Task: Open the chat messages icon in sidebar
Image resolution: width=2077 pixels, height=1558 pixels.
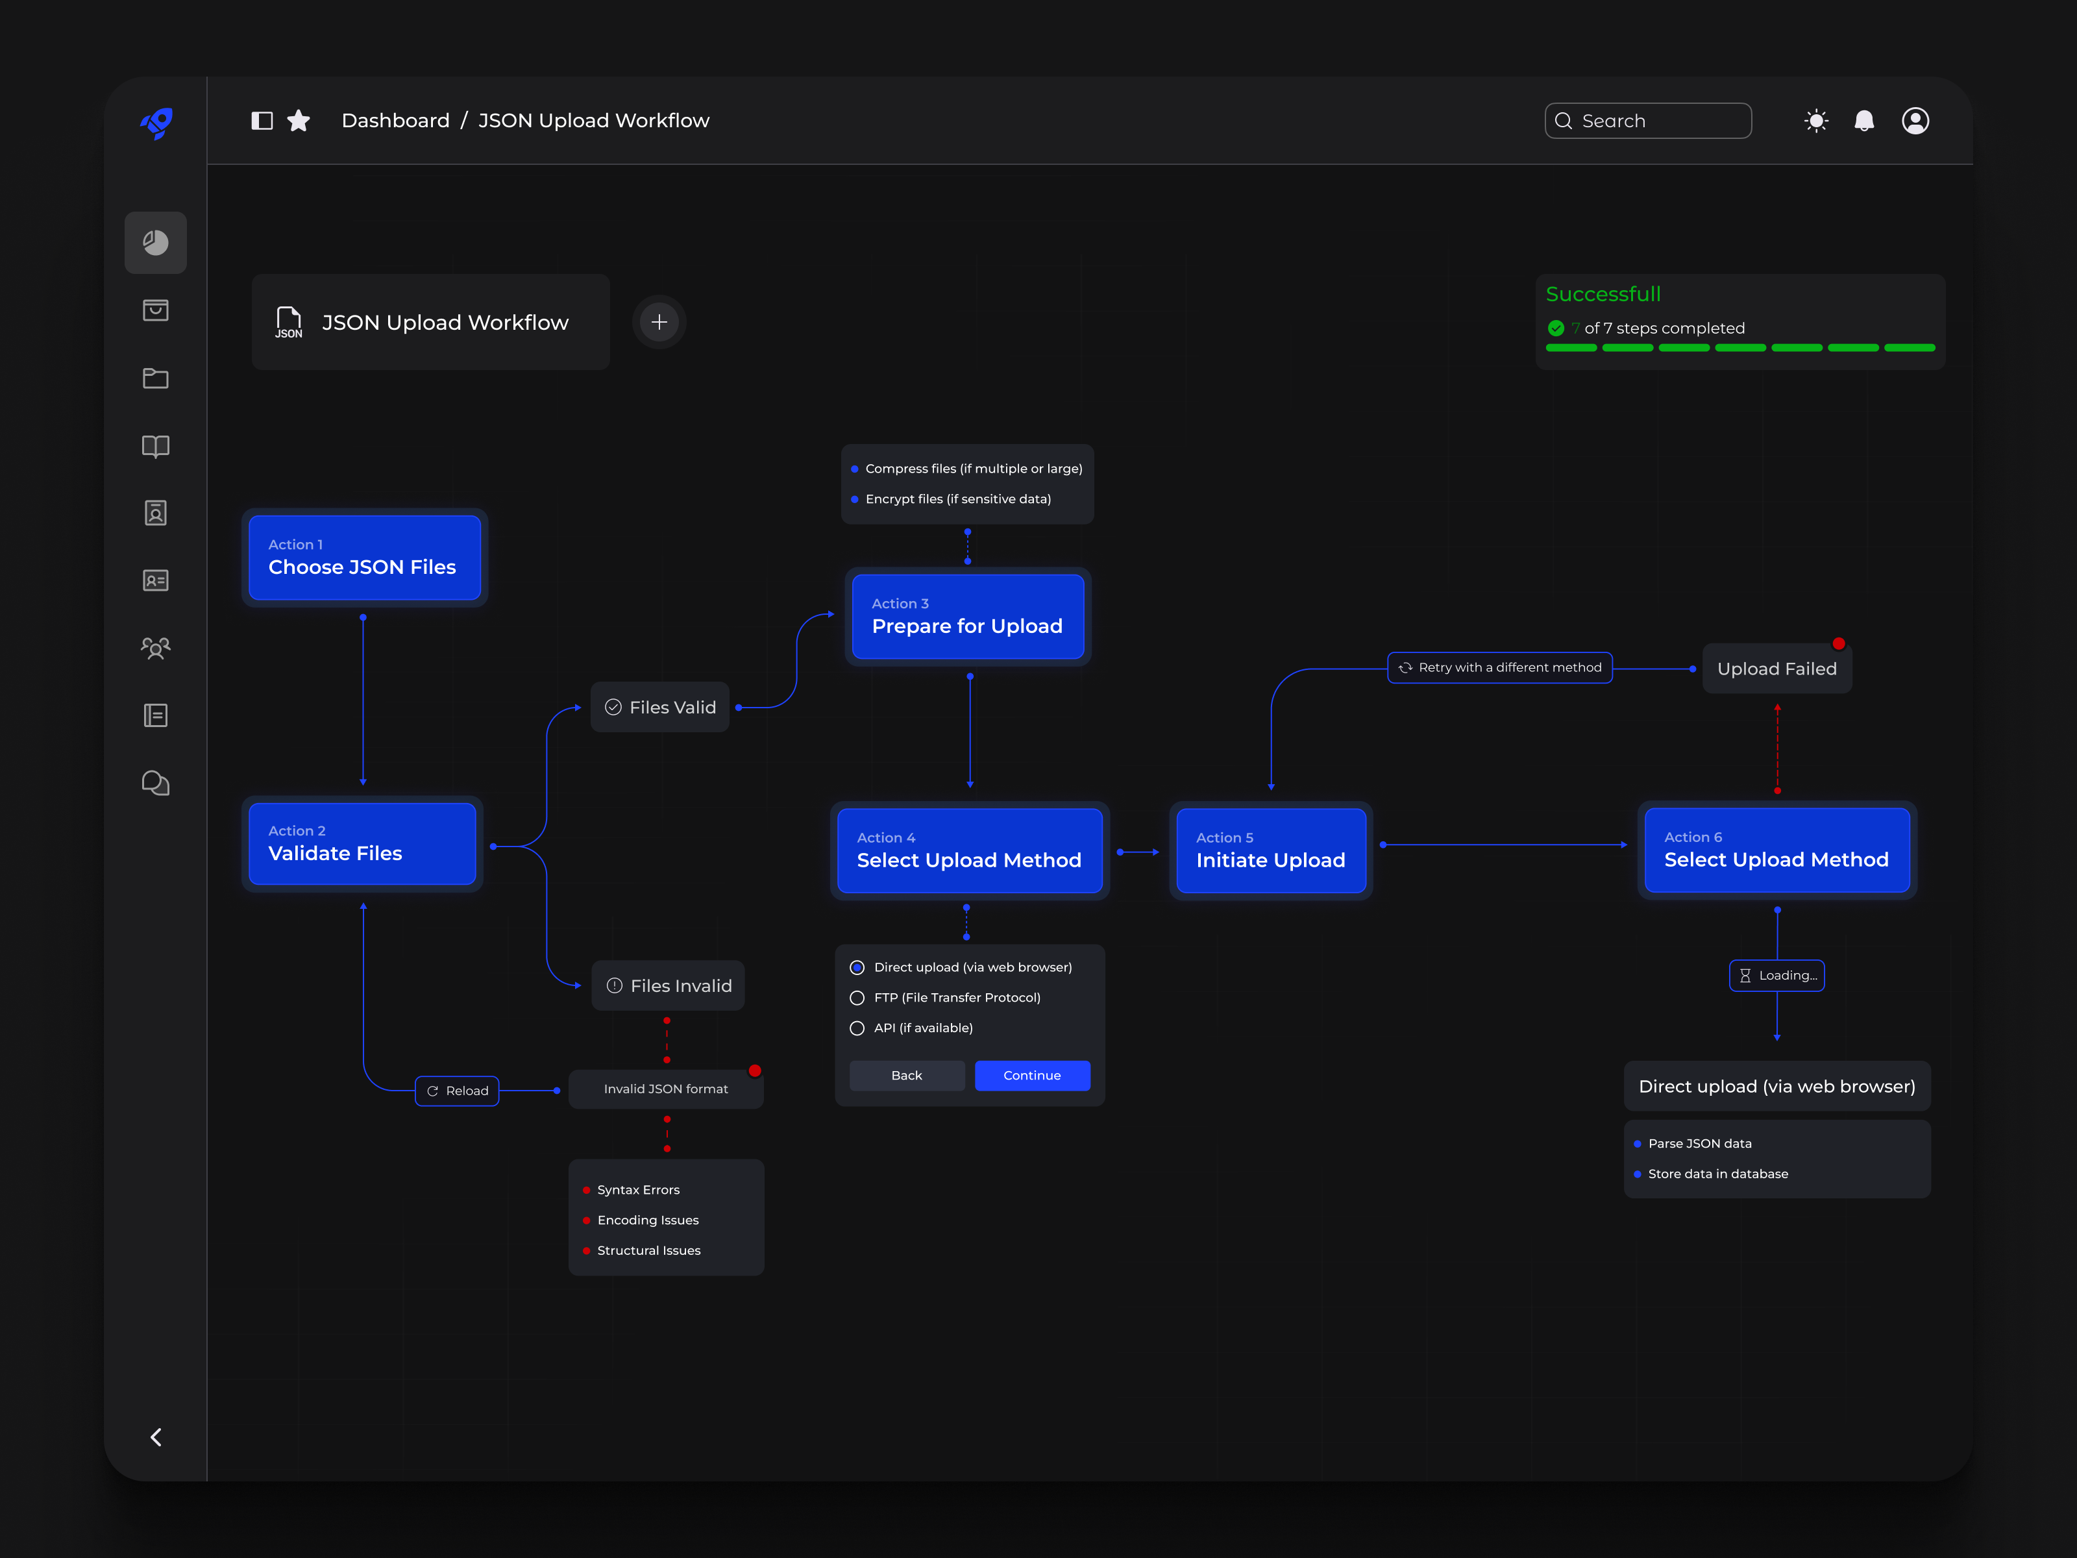Action: coord(155,782)
